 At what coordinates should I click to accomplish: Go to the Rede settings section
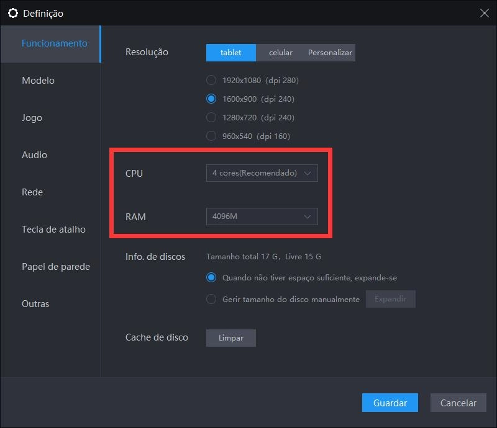click(x=33, y=192)
